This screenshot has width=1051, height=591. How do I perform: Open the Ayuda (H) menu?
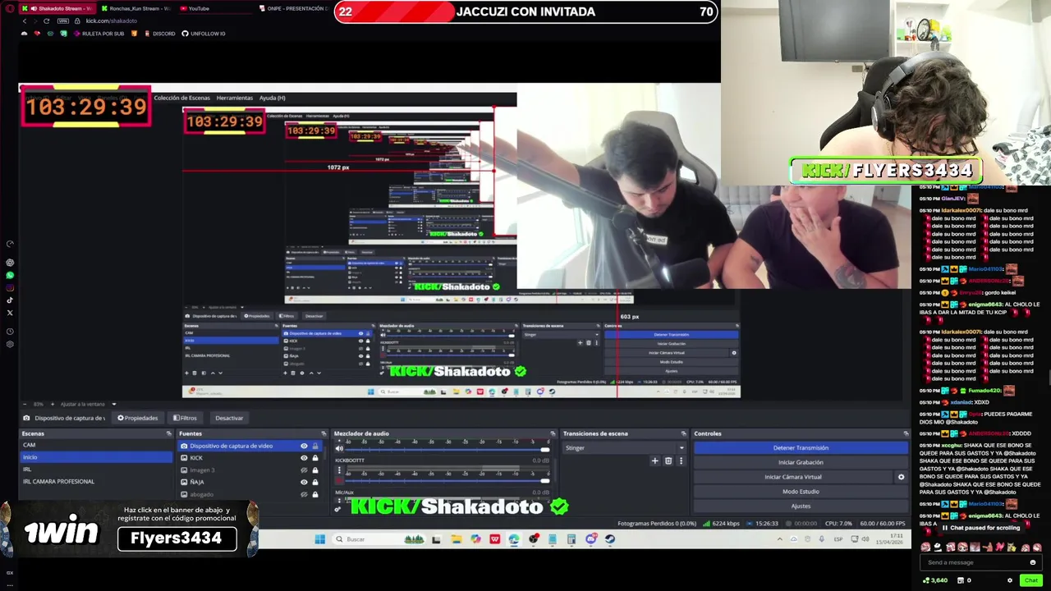(x=273, y=98)
